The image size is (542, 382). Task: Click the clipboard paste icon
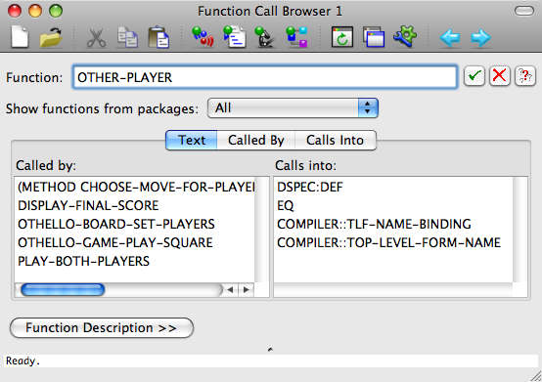158,37
